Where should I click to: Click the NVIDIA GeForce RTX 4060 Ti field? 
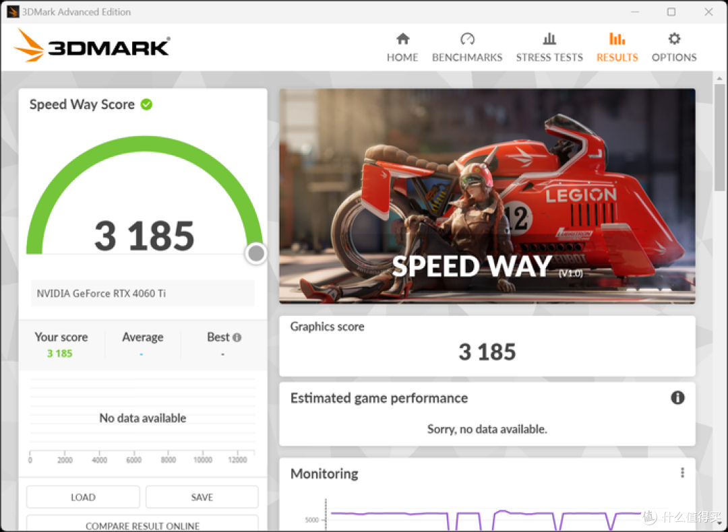coord(142,293)
